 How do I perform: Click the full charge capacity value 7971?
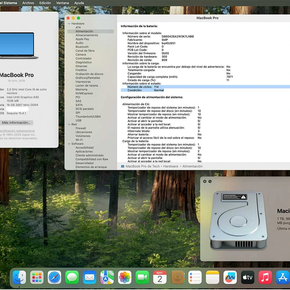[x=230, y=77]
